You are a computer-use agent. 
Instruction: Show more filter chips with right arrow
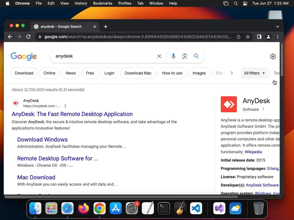pos(232,73)
